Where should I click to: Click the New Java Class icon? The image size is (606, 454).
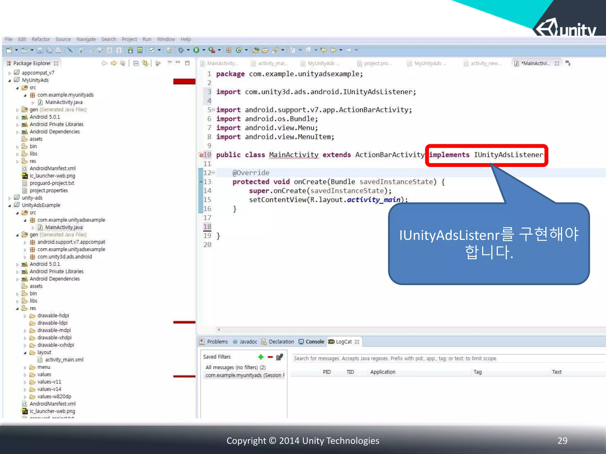tap(238, 50)
